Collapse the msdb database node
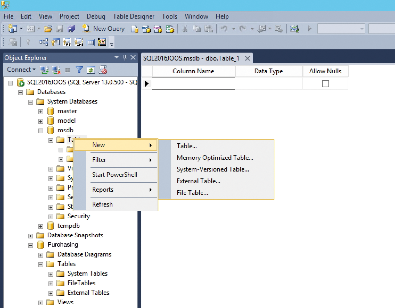The height and width of the screenshot is (308, 395). pyautogui.click(x=40, y=130)
